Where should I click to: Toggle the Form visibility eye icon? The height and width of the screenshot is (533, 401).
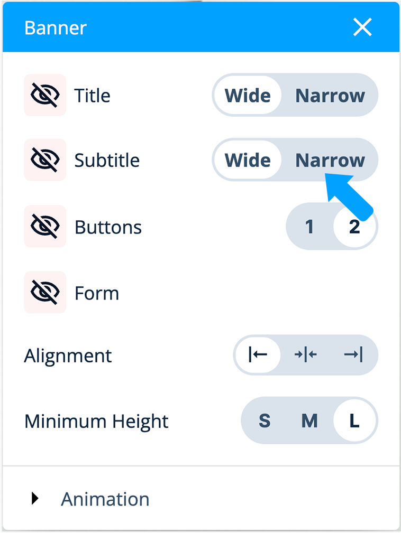point(45,292)
